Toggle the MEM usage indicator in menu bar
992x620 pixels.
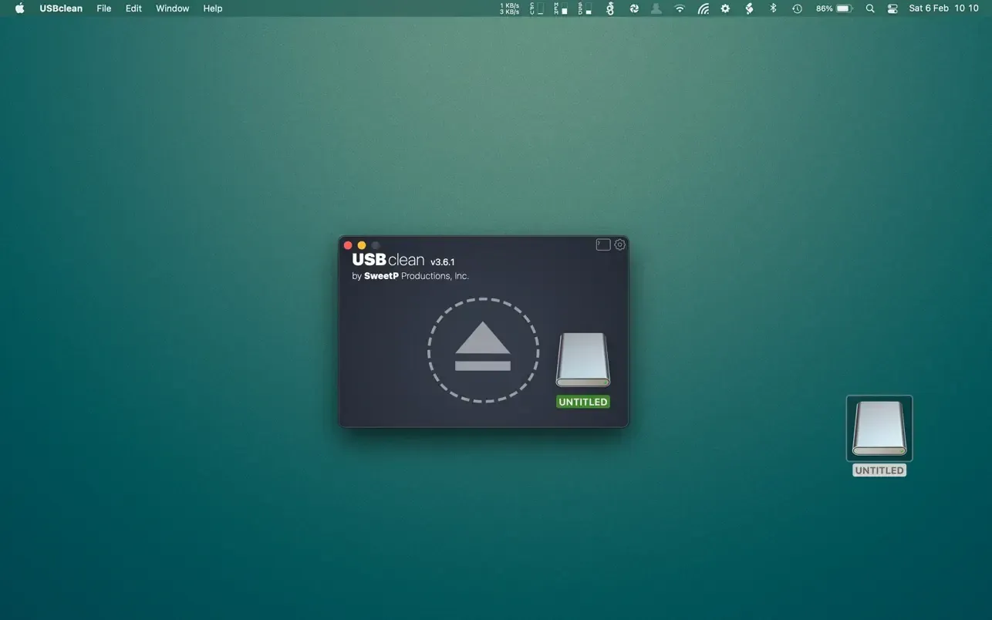pos(561,8)
